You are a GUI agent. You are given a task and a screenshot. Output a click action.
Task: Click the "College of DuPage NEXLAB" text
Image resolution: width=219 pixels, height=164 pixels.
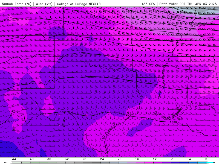79,4
